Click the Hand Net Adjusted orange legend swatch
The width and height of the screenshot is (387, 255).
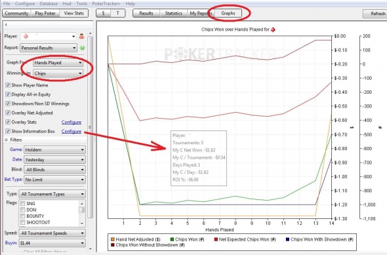coord(113,239)
